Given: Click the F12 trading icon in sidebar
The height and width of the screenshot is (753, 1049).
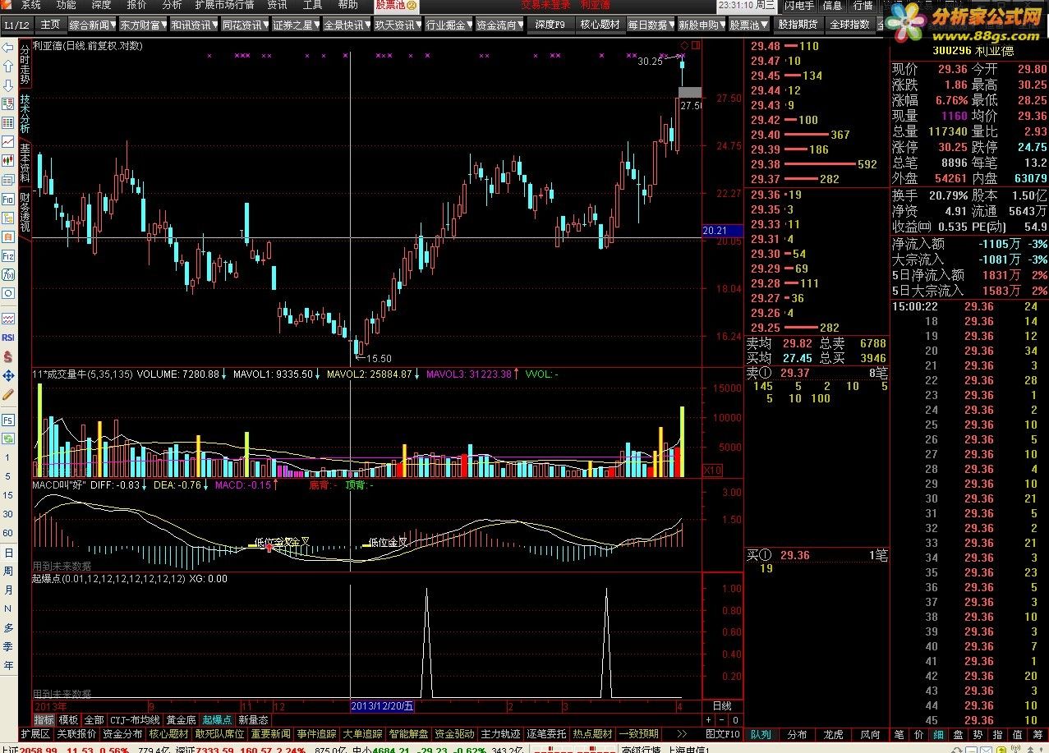Looking at the screenshot, I should click(x=8, y=255).
